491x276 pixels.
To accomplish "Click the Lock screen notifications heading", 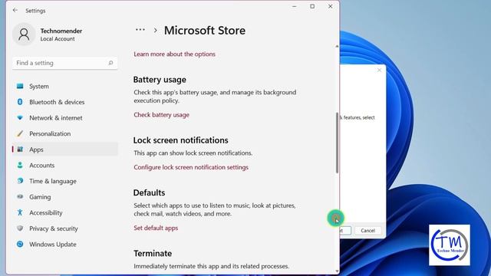I will 181,140.
